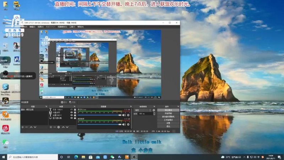
Task: Toggle visibility of the image watermark source
Action: pos(72,112)
